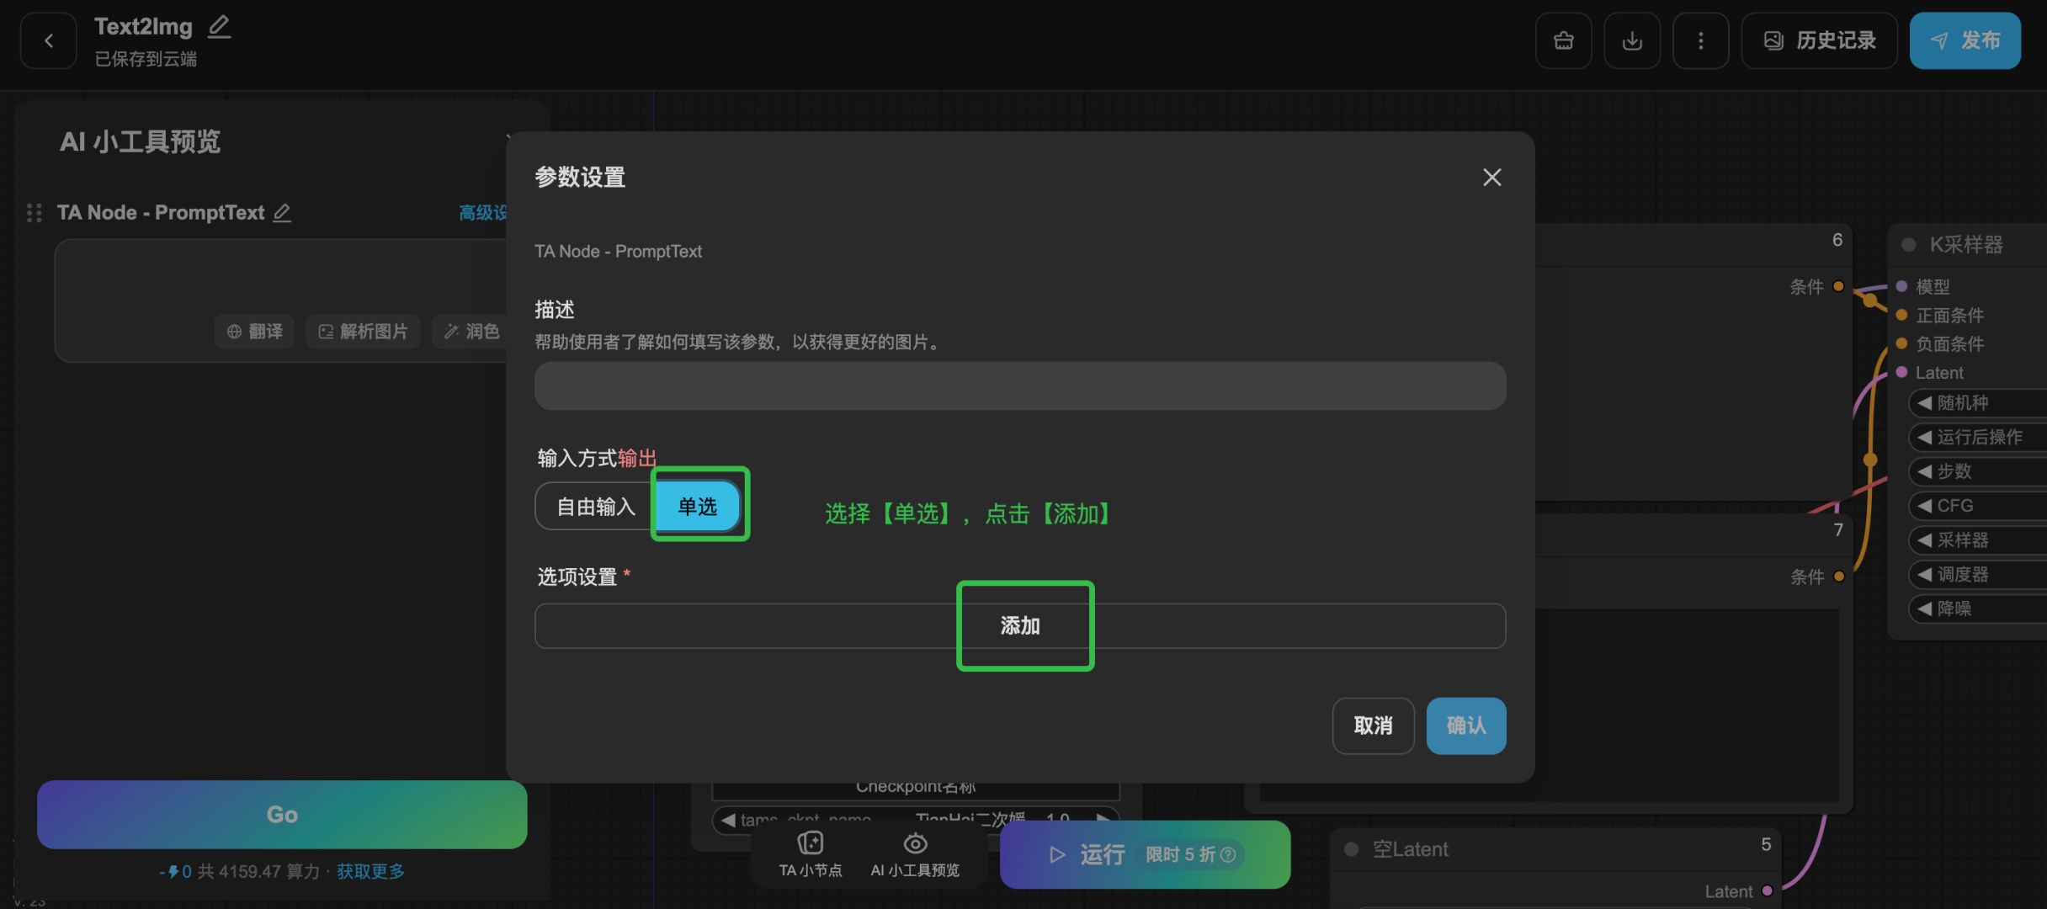Click the back arrow icon

pos(48,40)
